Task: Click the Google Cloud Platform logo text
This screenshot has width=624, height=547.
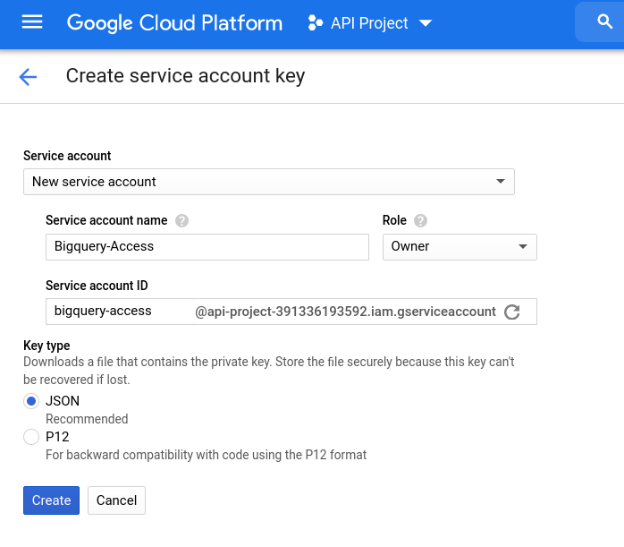Action: click(x=174, y=23)
